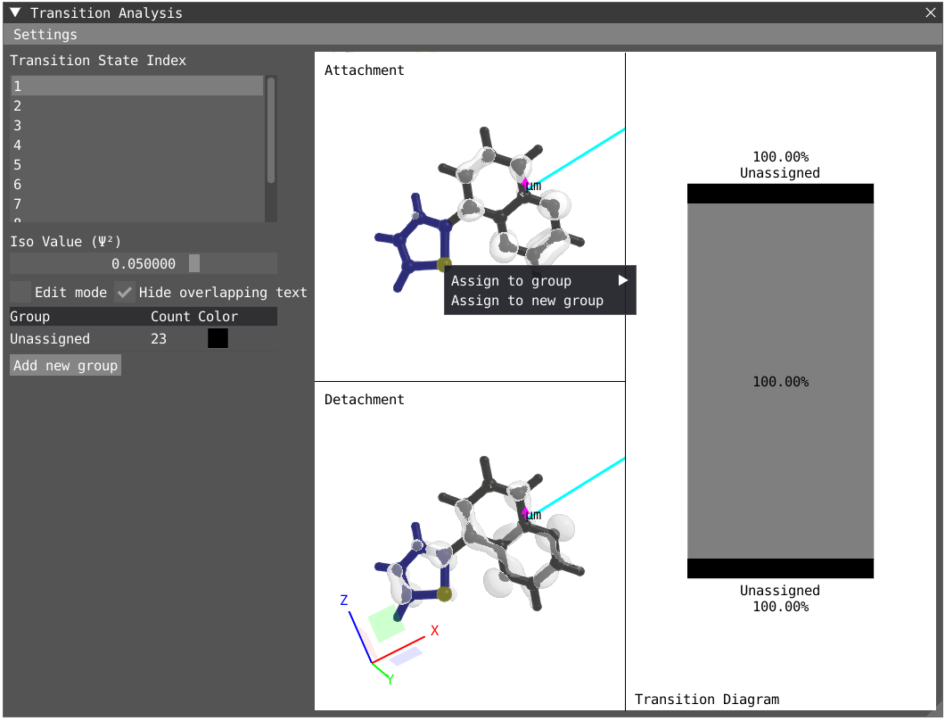Choose Assign to new group entry
This screenshot has height=721, width=945.
[527, 301]
